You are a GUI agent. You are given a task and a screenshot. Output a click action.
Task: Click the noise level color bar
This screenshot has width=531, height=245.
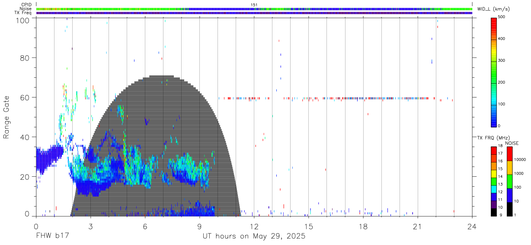point(509,181)
